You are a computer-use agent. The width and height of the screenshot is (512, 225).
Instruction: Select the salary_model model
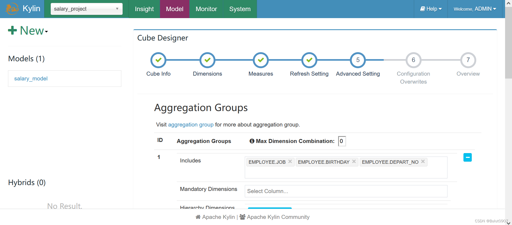click(x=31, y=79)
